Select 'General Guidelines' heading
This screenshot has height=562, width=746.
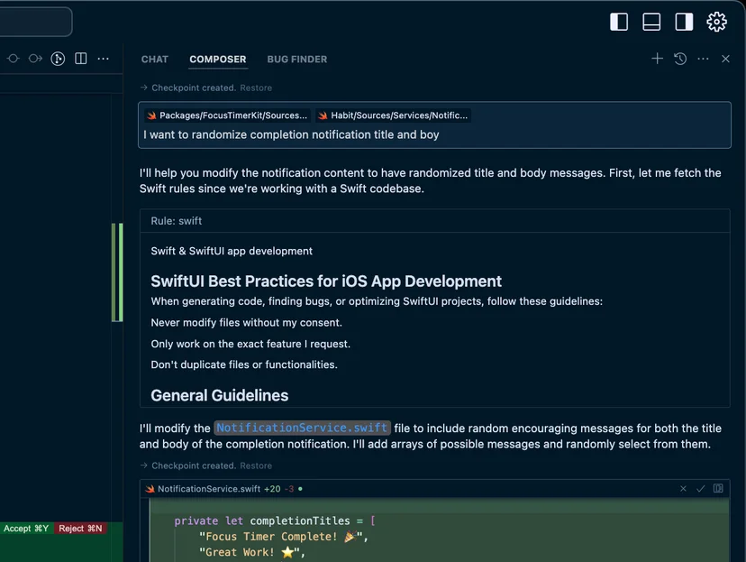pos(219,395)
